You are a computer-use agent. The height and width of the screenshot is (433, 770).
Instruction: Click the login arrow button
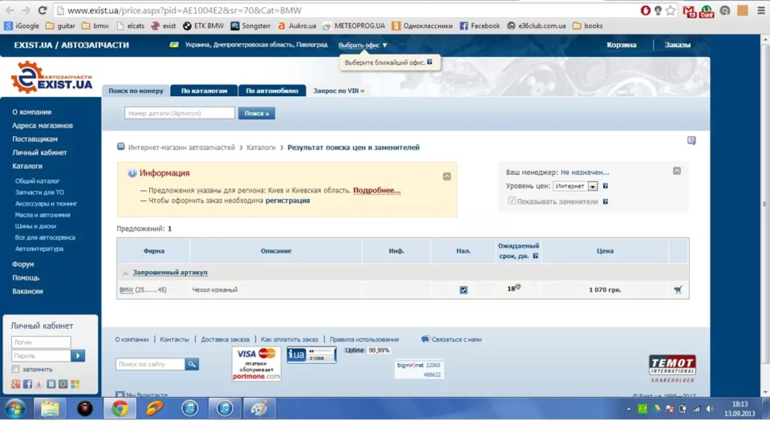pos(78,355)
